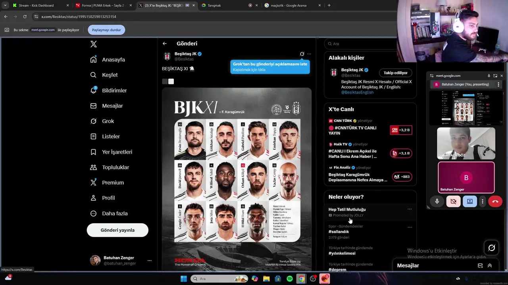Open a new browser tab
Viewport: 508px width, 285px height.
tap(329, 6)
